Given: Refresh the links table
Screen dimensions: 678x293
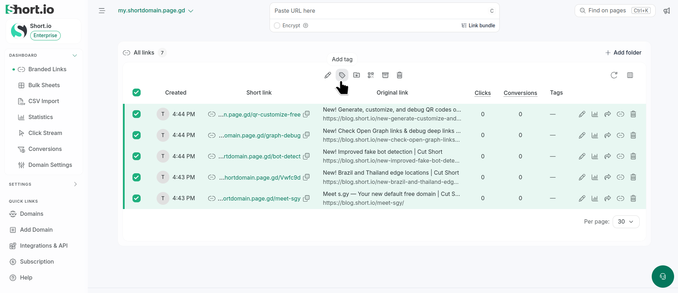Looking at the screenshot, I should pos(614,75).
